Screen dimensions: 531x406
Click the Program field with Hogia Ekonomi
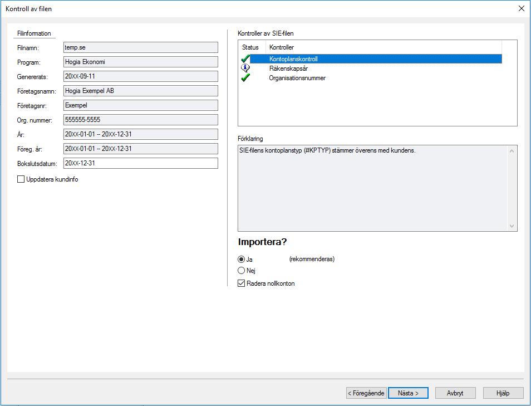click(141, 62)
